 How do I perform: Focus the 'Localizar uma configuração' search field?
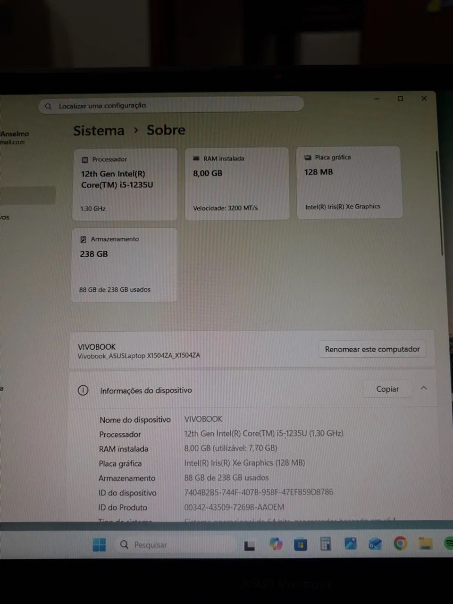[x=171, y=105]
